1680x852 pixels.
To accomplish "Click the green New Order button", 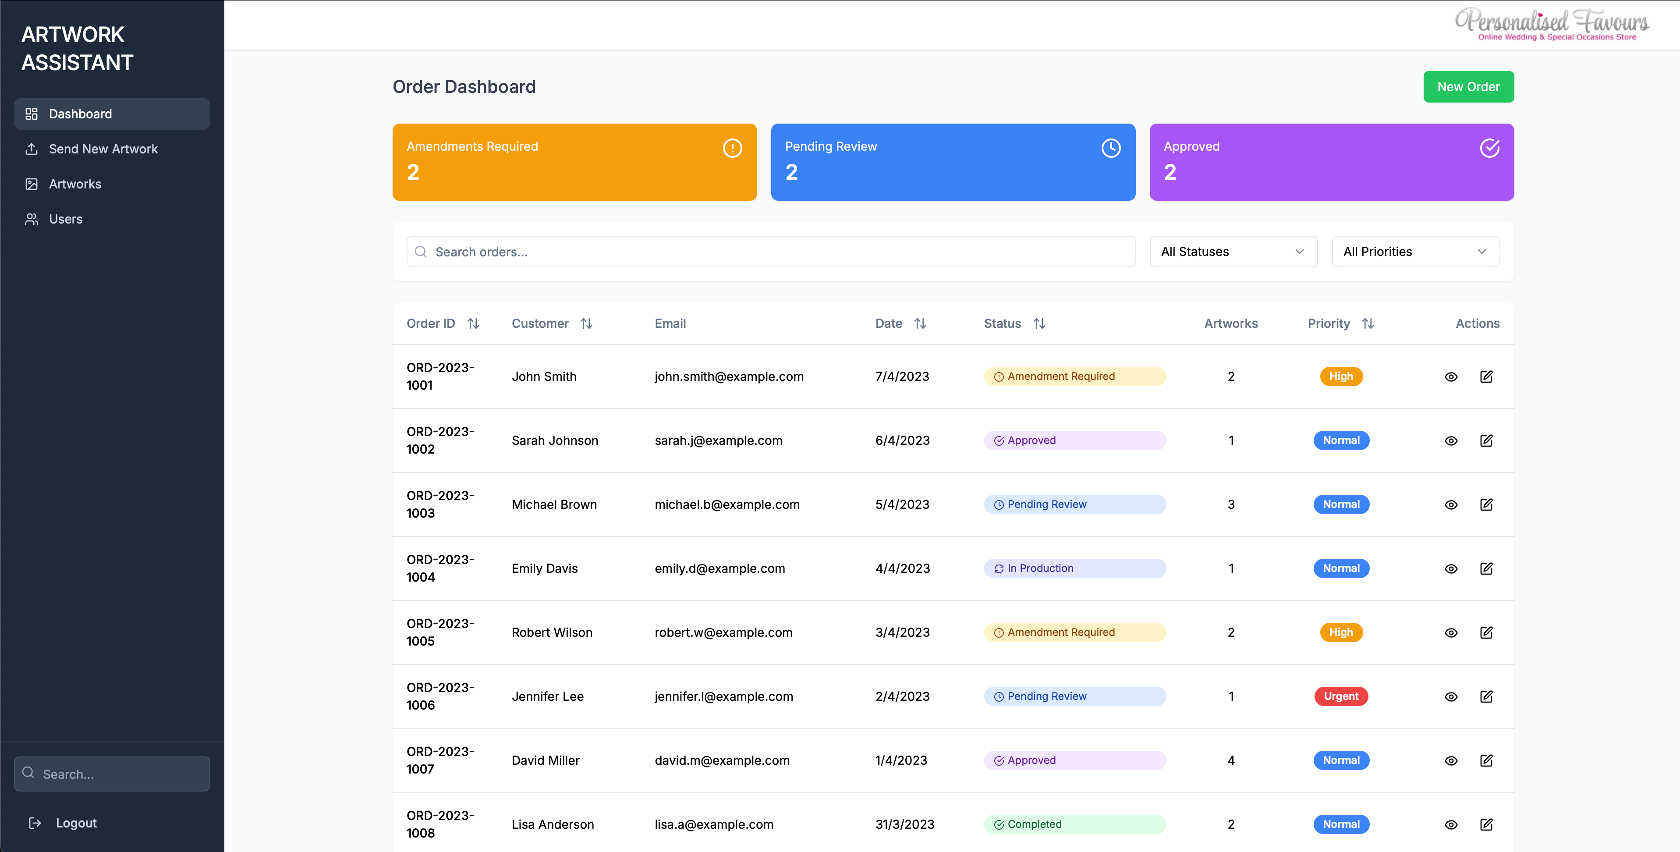I will pos(1467,87).
